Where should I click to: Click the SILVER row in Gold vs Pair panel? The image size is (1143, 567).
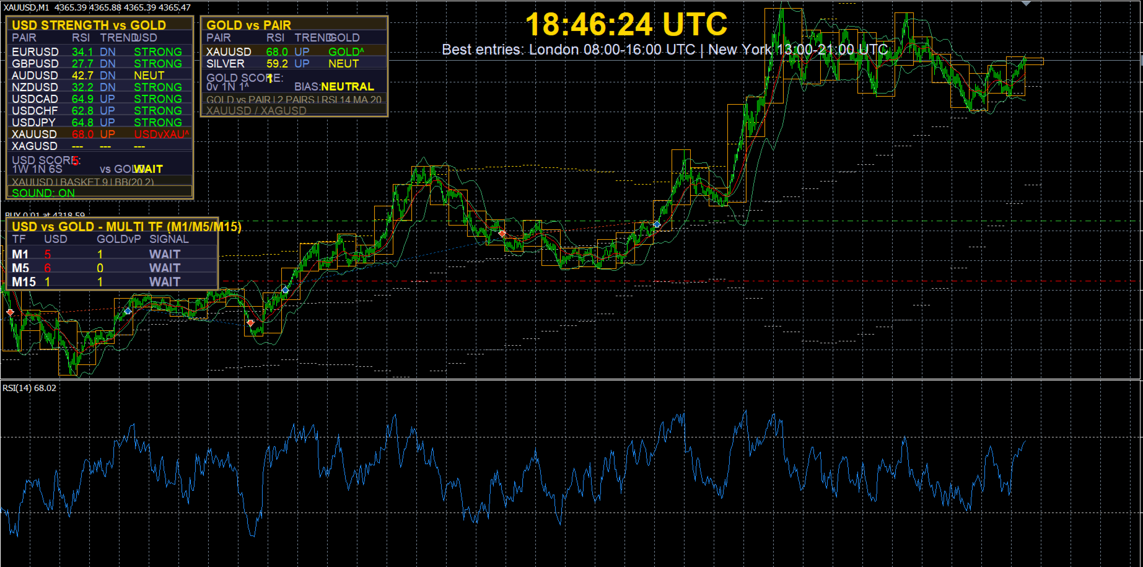pos(294,64)
